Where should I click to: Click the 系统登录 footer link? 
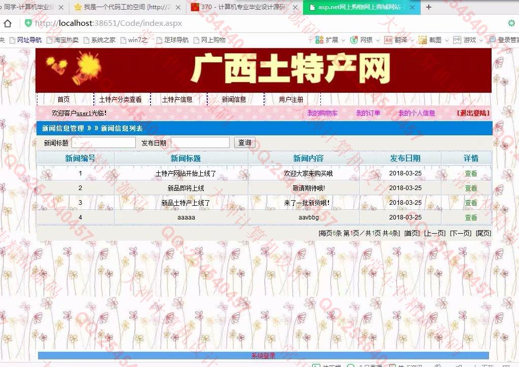(x=263, y=356)
